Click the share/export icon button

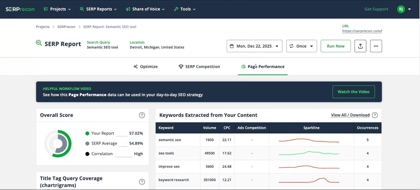pyautogui.click(x=360, y=46)
